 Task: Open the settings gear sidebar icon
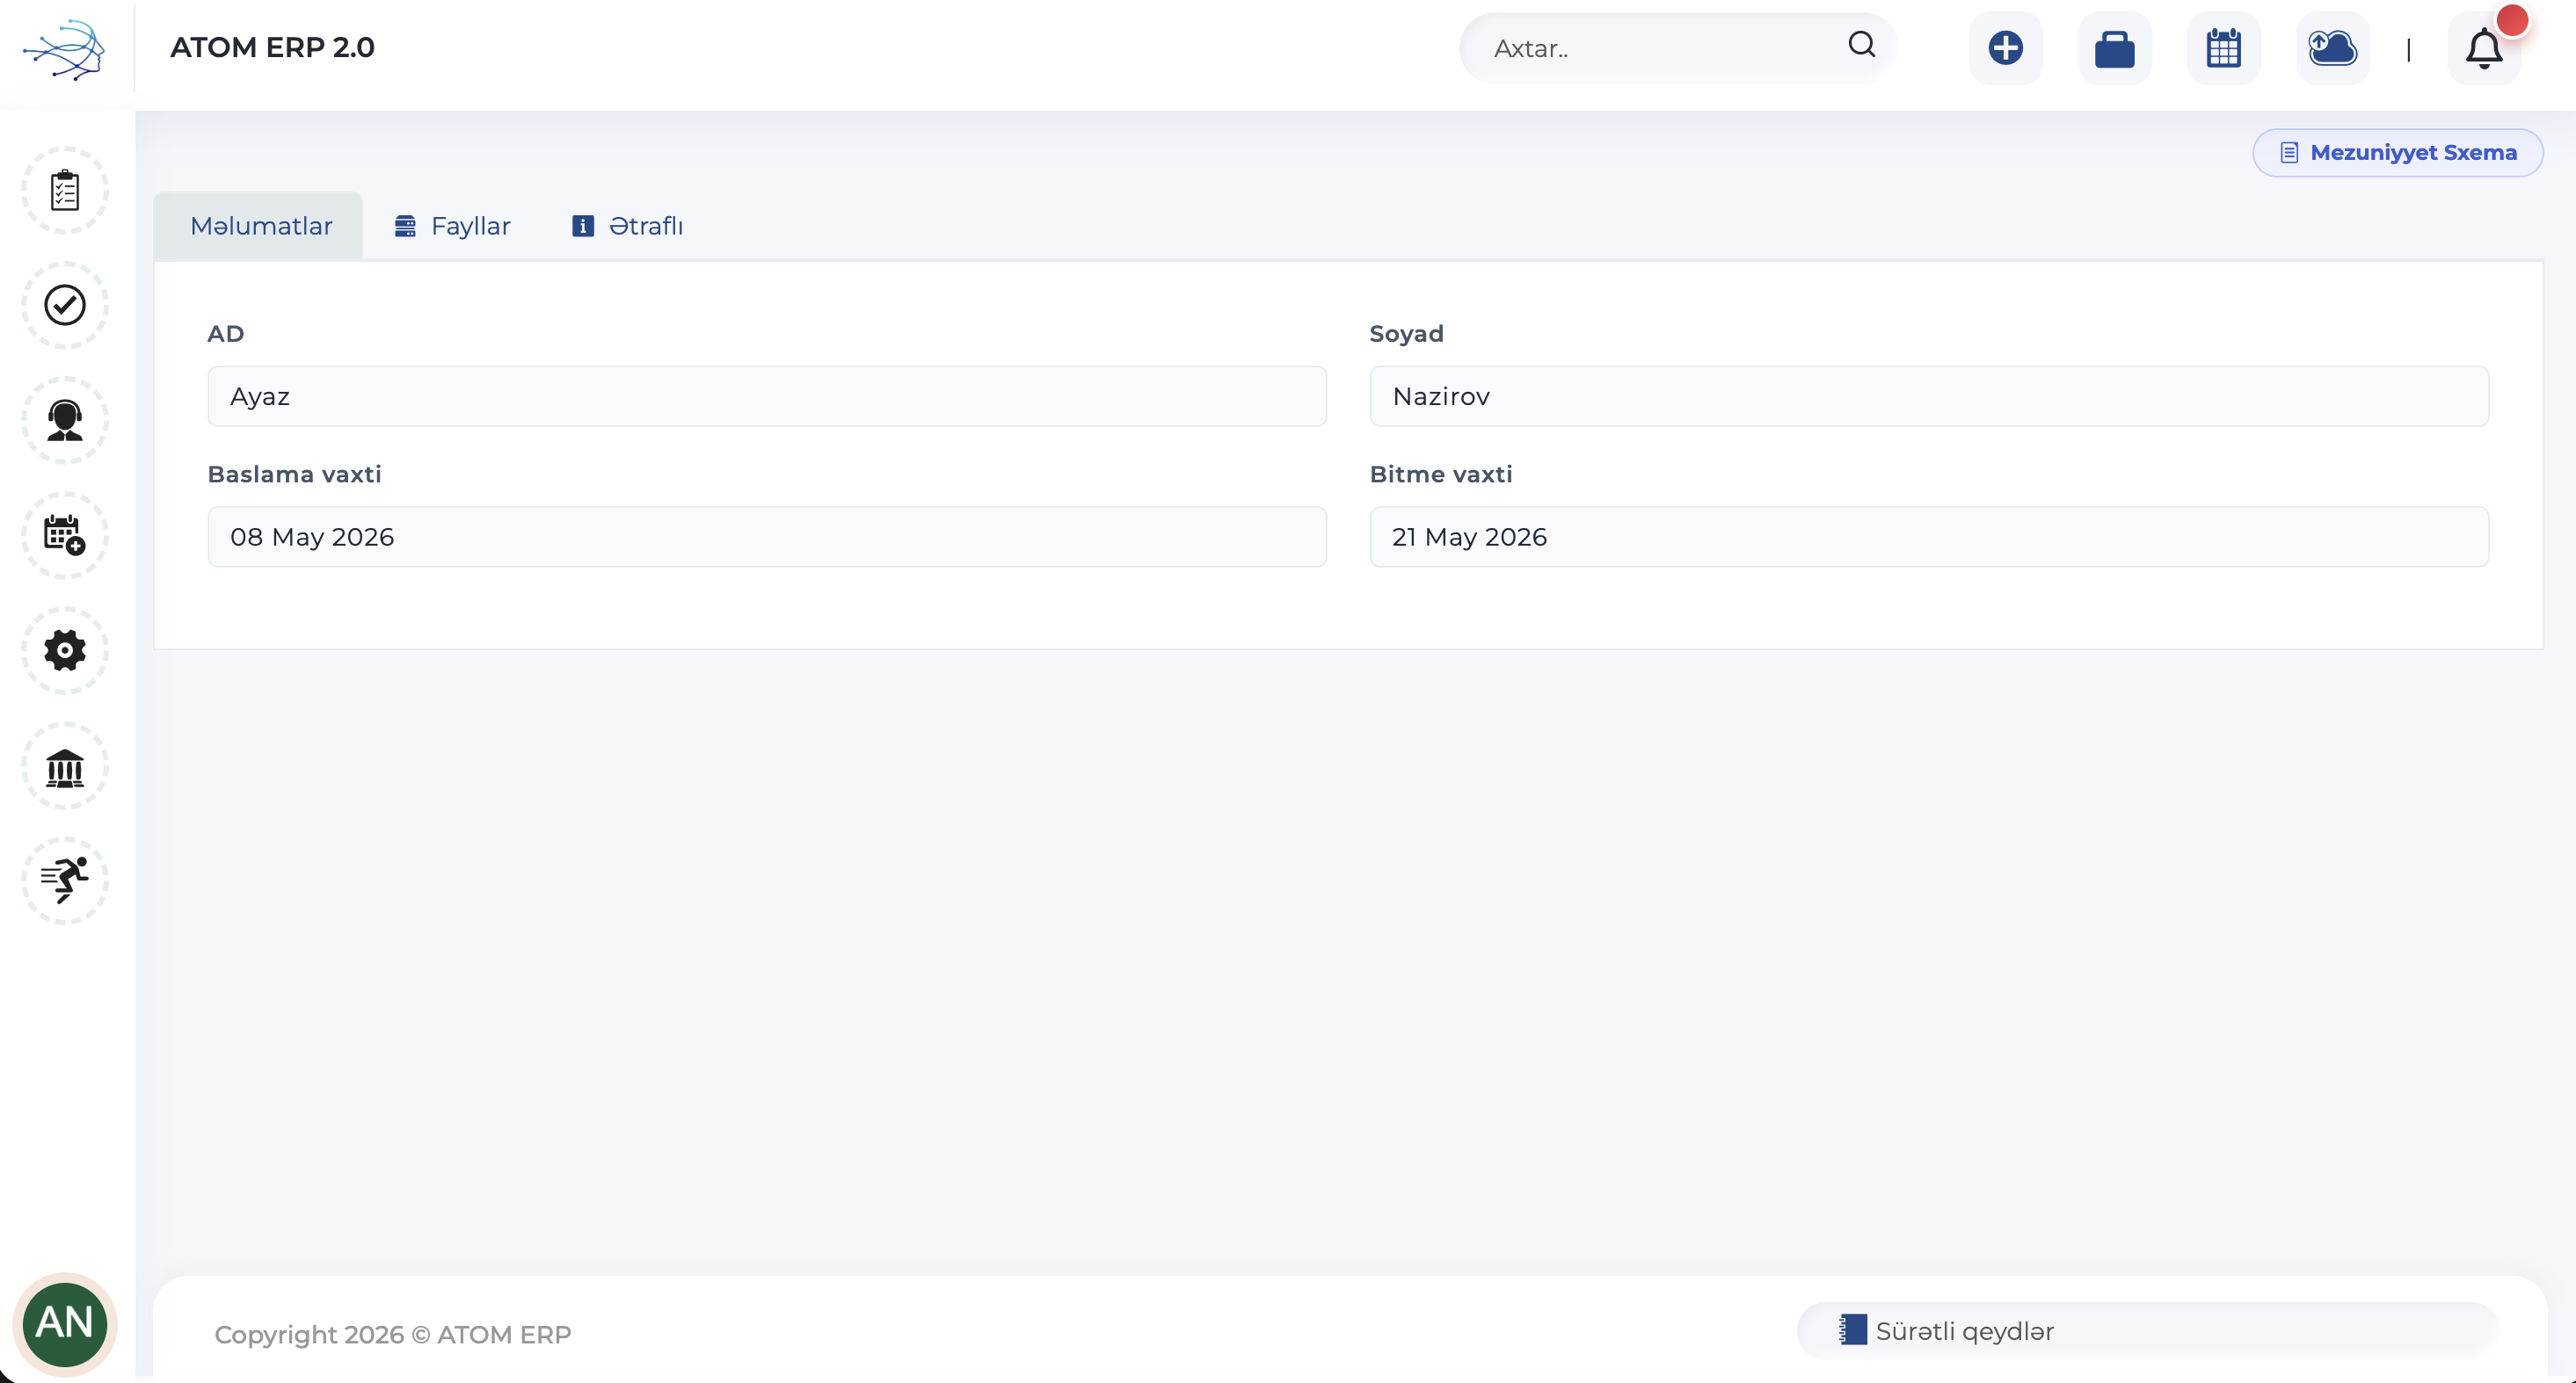pyautogui.click(x=65, y=650)
